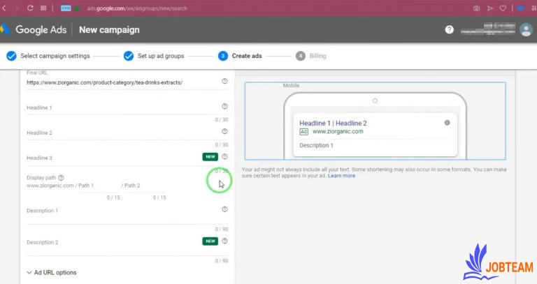This screenshot has height=284, width=537.
Task: Click the info icon in mobile ad preview
Action: pyautogui.click(x=447, y=123)
